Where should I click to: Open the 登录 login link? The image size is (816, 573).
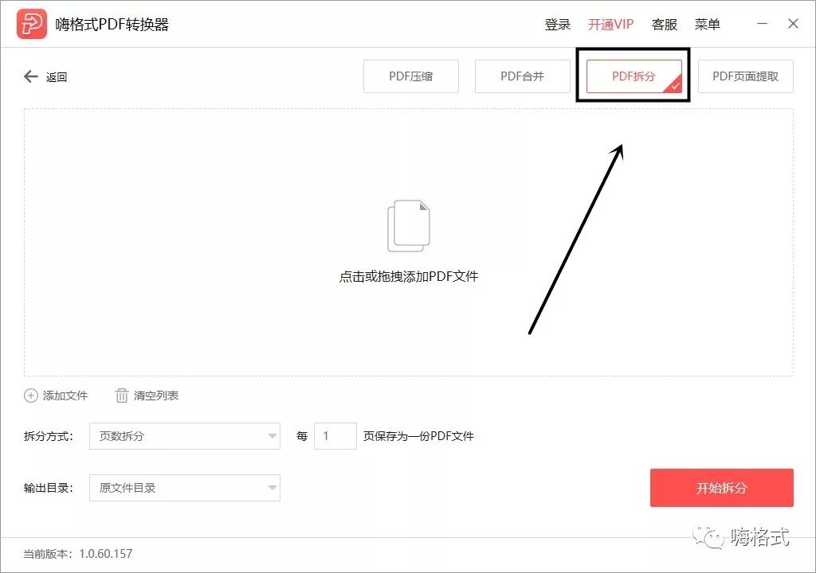point(557,25)
